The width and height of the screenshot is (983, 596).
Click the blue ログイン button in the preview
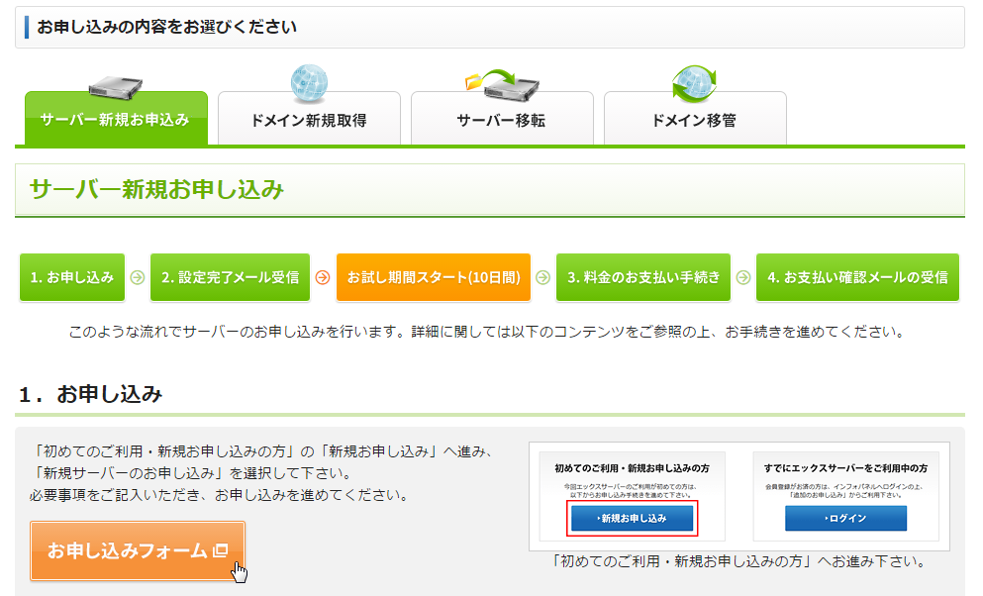pyautogui.click(x=844, y=518)
